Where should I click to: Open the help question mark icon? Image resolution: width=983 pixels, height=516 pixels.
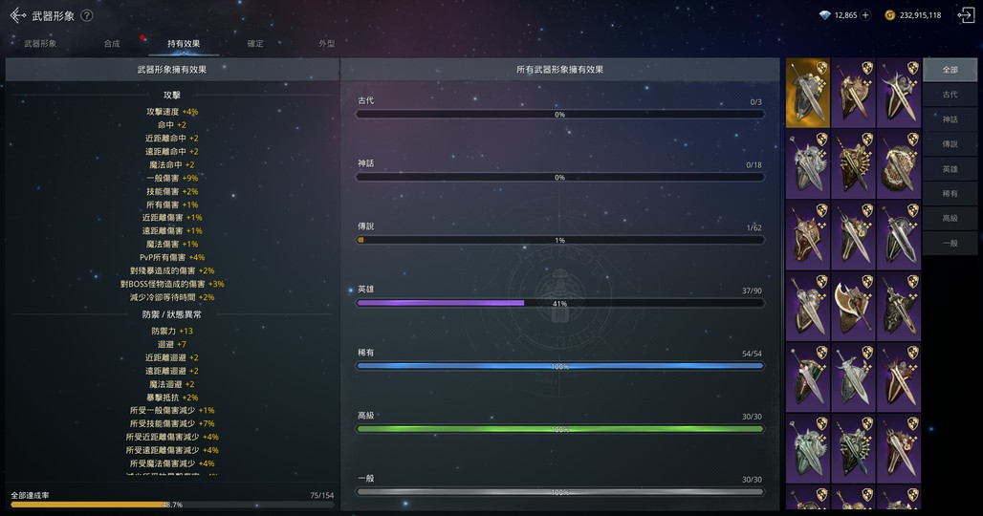pyautogui.click(x=87, y=15)
